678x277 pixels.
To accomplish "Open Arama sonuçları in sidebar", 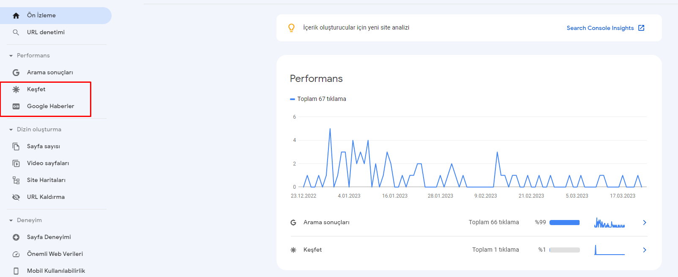I will 50,73.
